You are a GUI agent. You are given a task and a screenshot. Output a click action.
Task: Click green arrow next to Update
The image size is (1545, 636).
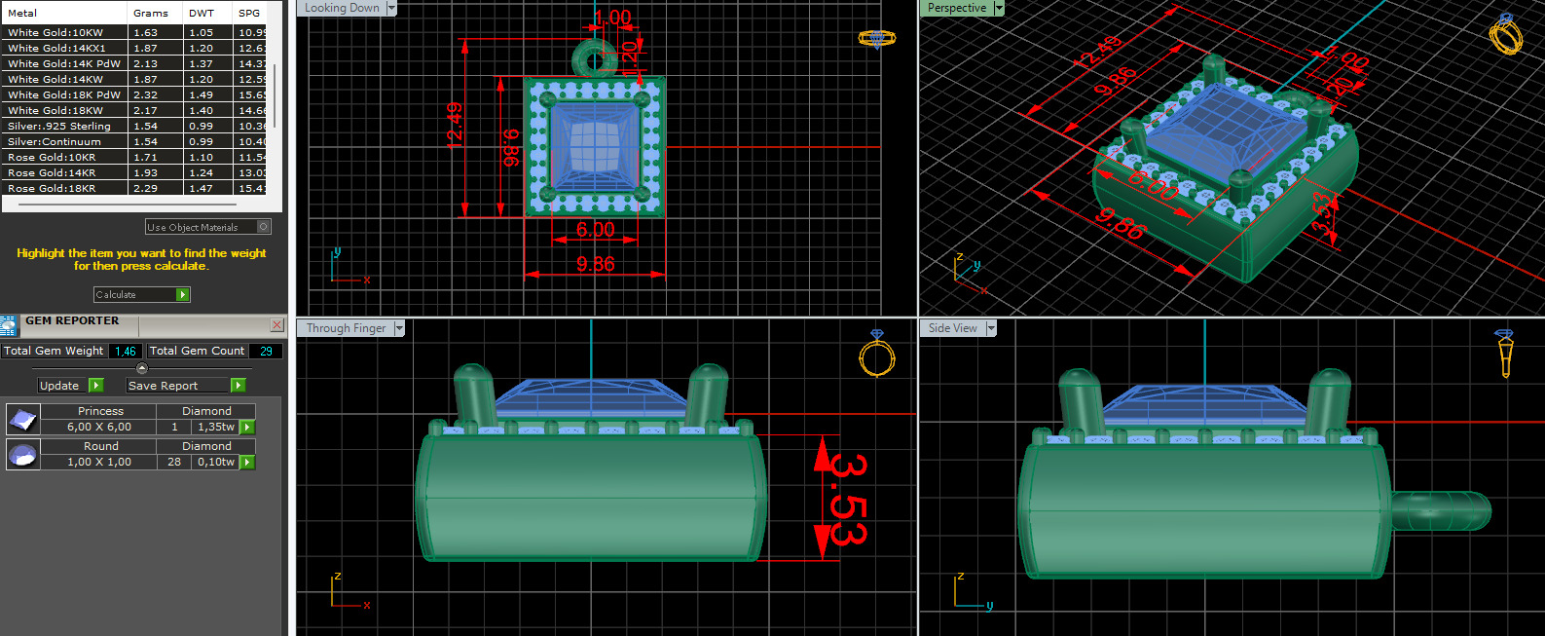point(96,386)
